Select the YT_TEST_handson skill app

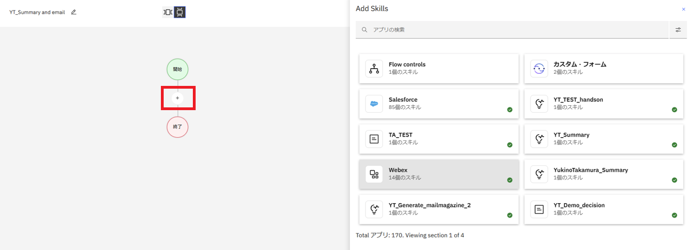point(603,104)
